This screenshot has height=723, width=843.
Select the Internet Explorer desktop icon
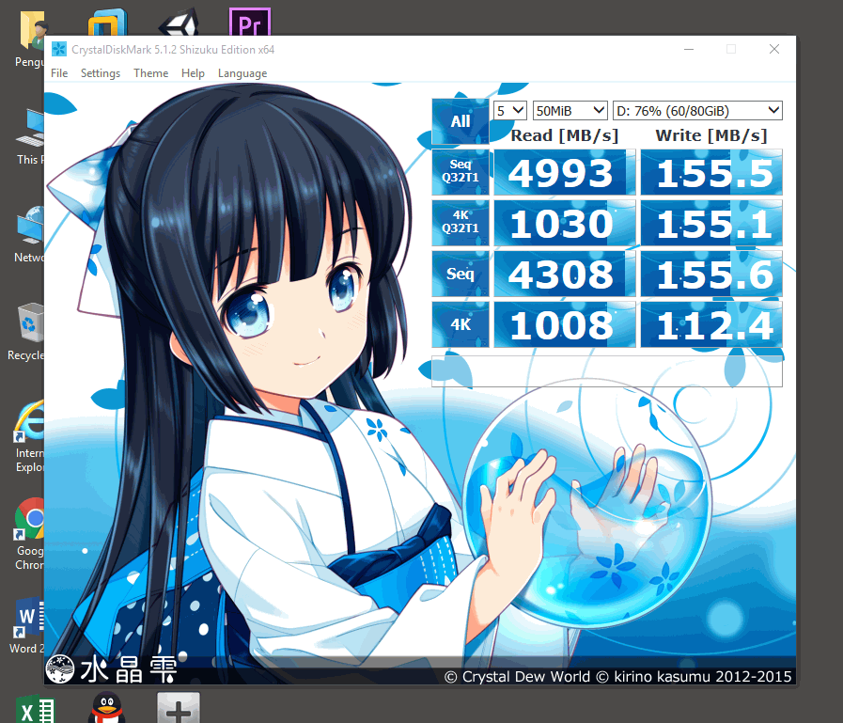coord(29,421)
